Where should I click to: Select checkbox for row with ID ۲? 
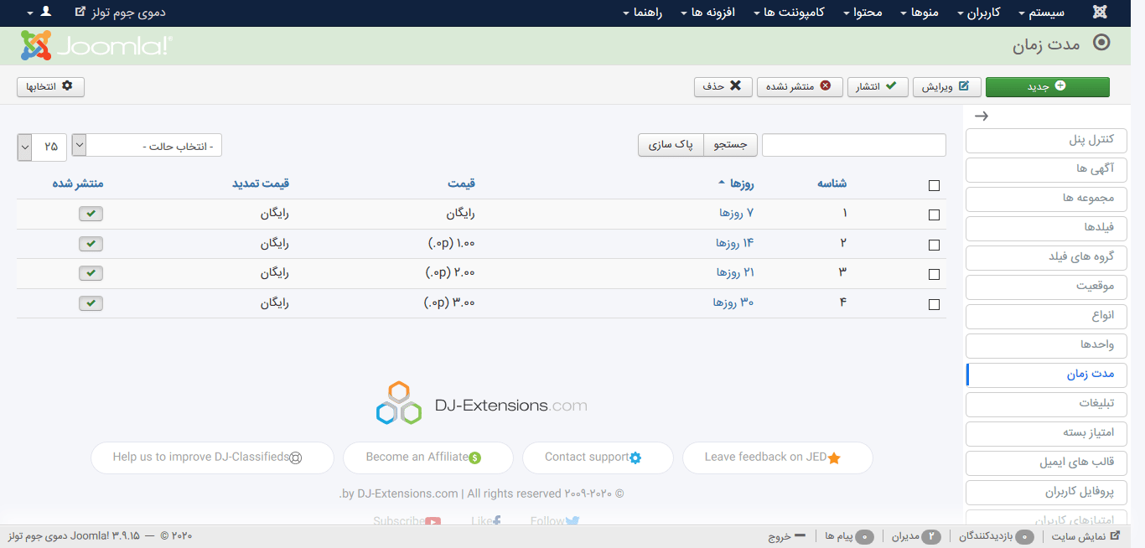click(934, 245)
